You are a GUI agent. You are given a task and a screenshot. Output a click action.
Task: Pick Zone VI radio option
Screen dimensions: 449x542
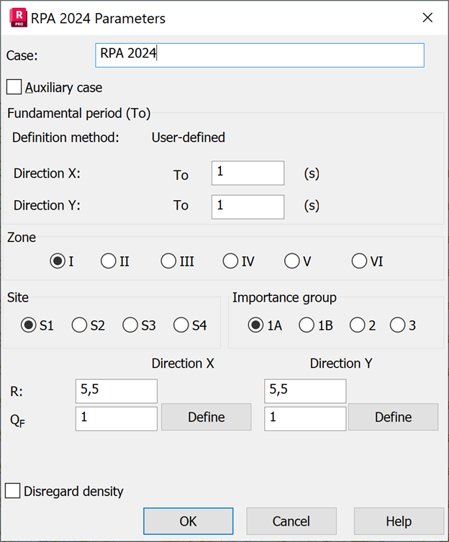(359, 261)
